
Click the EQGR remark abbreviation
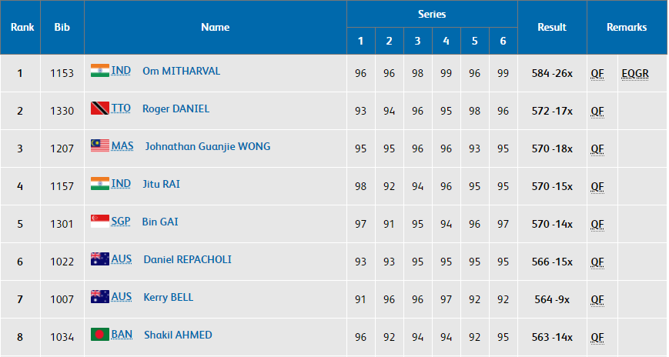tap(635, 74)
